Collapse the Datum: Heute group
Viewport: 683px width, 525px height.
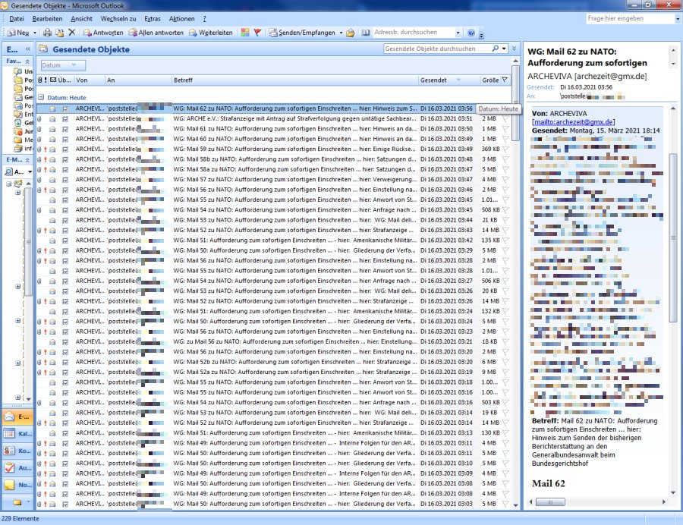(x=41, y=98)
